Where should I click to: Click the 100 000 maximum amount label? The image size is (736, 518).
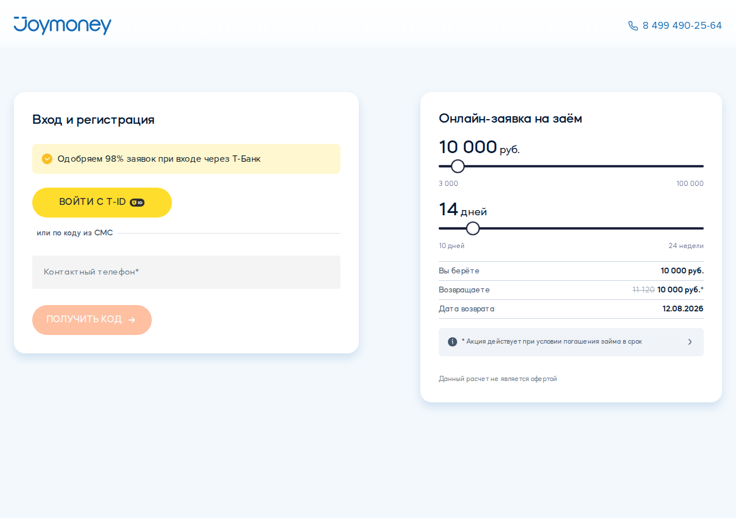pyautogui.click(x=690, y=184)
